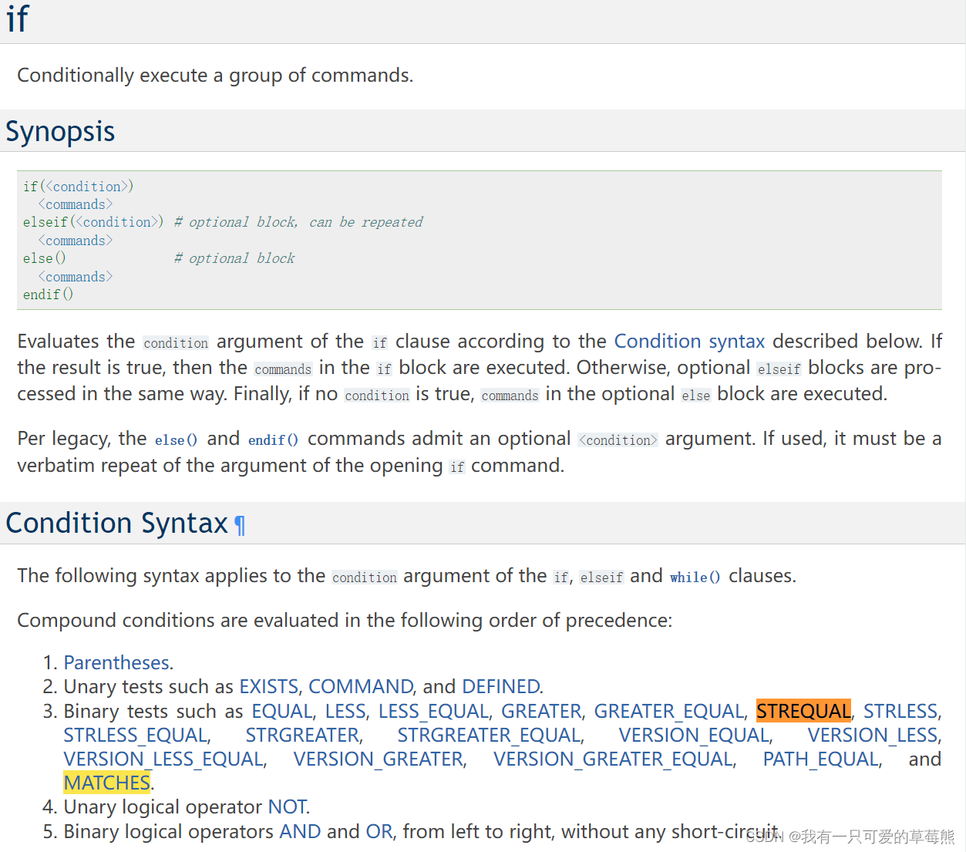Follow the Parentheses link
The image size is (966, 852).
(x=116, y=662)
